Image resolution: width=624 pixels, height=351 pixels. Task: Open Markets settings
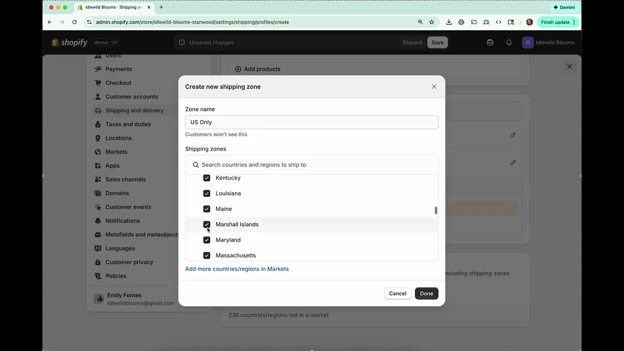116,152
